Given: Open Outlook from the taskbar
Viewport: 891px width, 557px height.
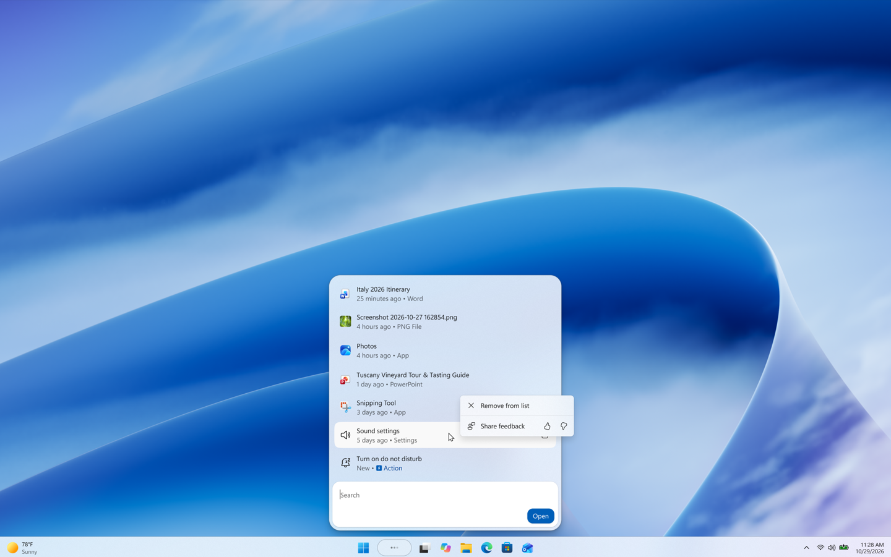Looking at the screenshot, I should tap(527, 548).
